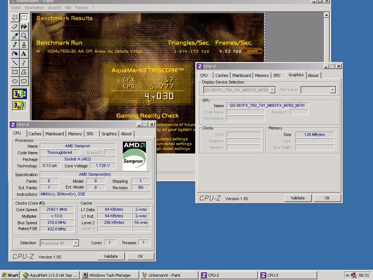The height and width of the screenshot is (280, 373).
Task: Switch to AquaMark taskbar button
Action: coord(50,275)
